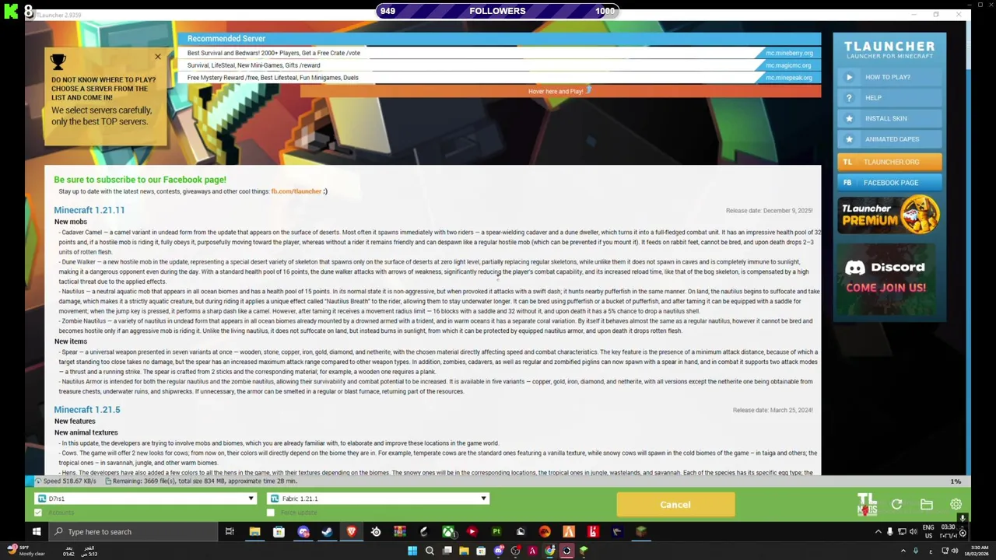Click the Minecraft 1.21.11 heading
Viewport: 996px width, 560px height.
[89, 210]
